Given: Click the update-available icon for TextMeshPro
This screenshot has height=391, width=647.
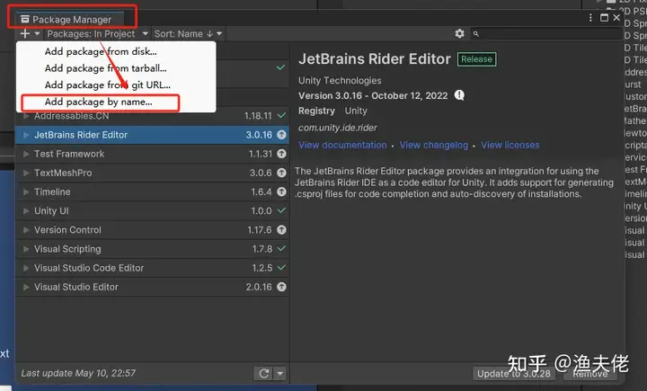Looking at the screenshot, I should pyautogui.click(x=281, y=173).
